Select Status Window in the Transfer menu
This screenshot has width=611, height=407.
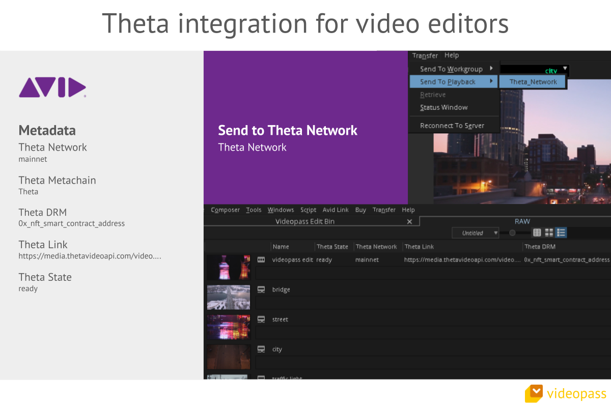pos(443,107)
